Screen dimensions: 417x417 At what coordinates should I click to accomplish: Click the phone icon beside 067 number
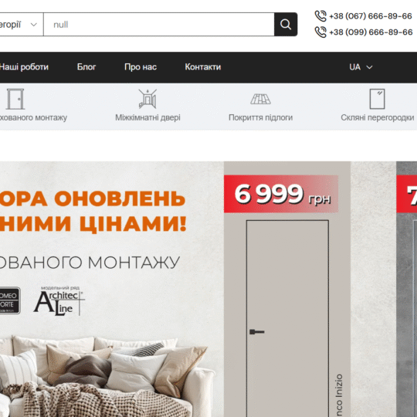coord(320,16)
